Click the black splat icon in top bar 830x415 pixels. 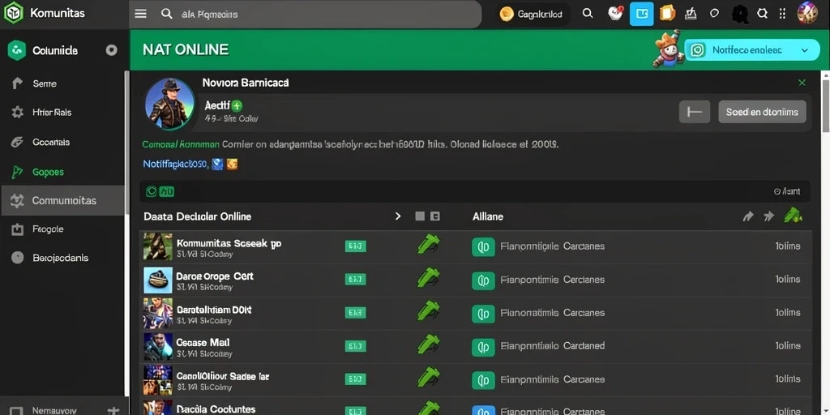pyautogui.click(x=739, y=15)
